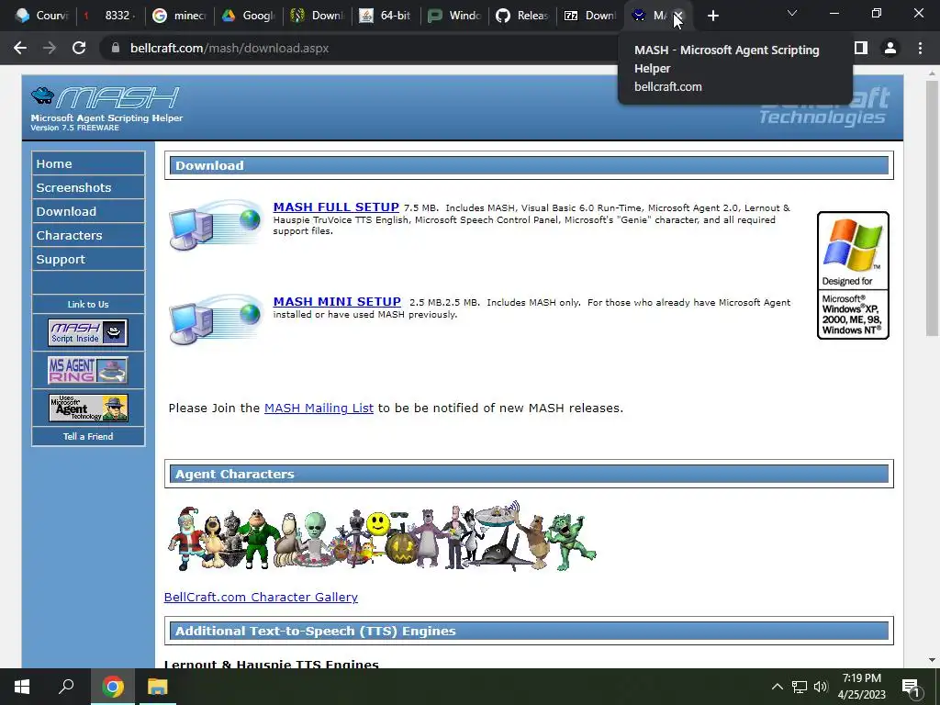Click the scrollbar up arrow

click(x=932, y=73)
